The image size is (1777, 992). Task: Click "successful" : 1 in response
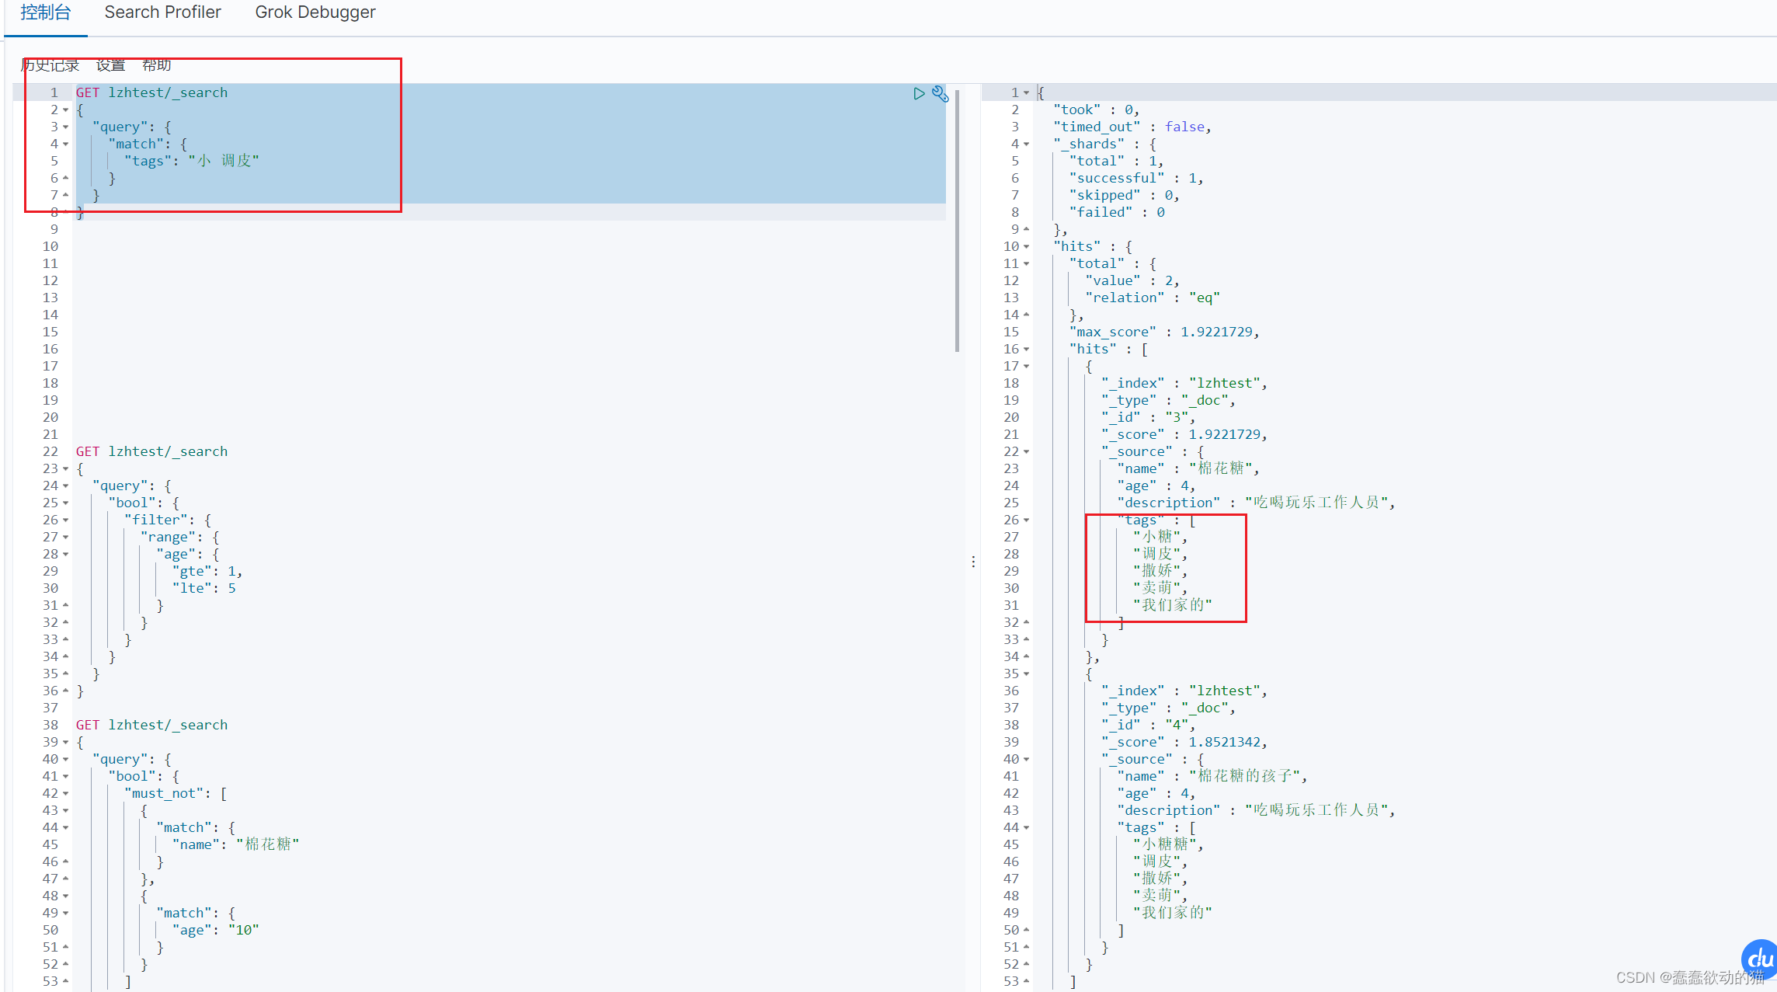1136,178
